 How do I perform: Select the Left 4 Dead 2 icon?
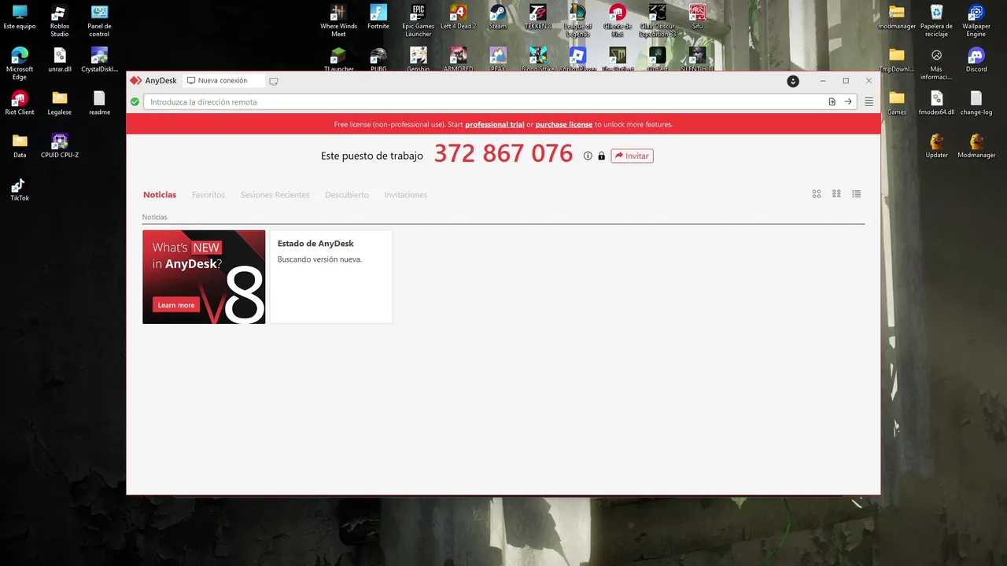coord(458,17)
